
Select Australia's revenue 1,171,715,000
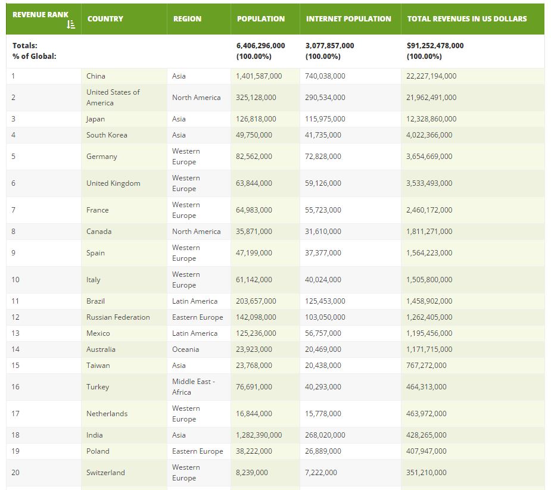(429, 349)
